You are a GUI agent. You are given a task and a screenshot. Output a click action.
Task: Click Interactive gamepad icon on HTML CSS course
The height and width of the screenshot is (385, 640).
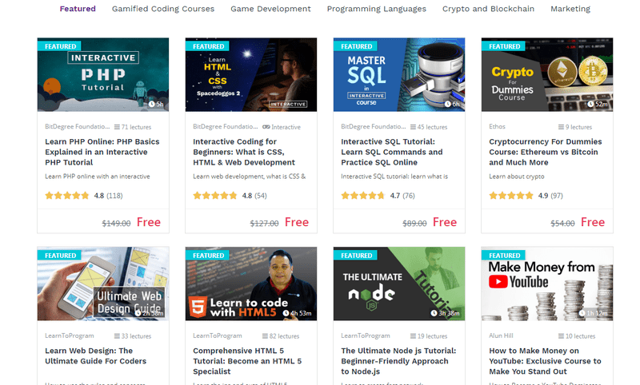266,127
